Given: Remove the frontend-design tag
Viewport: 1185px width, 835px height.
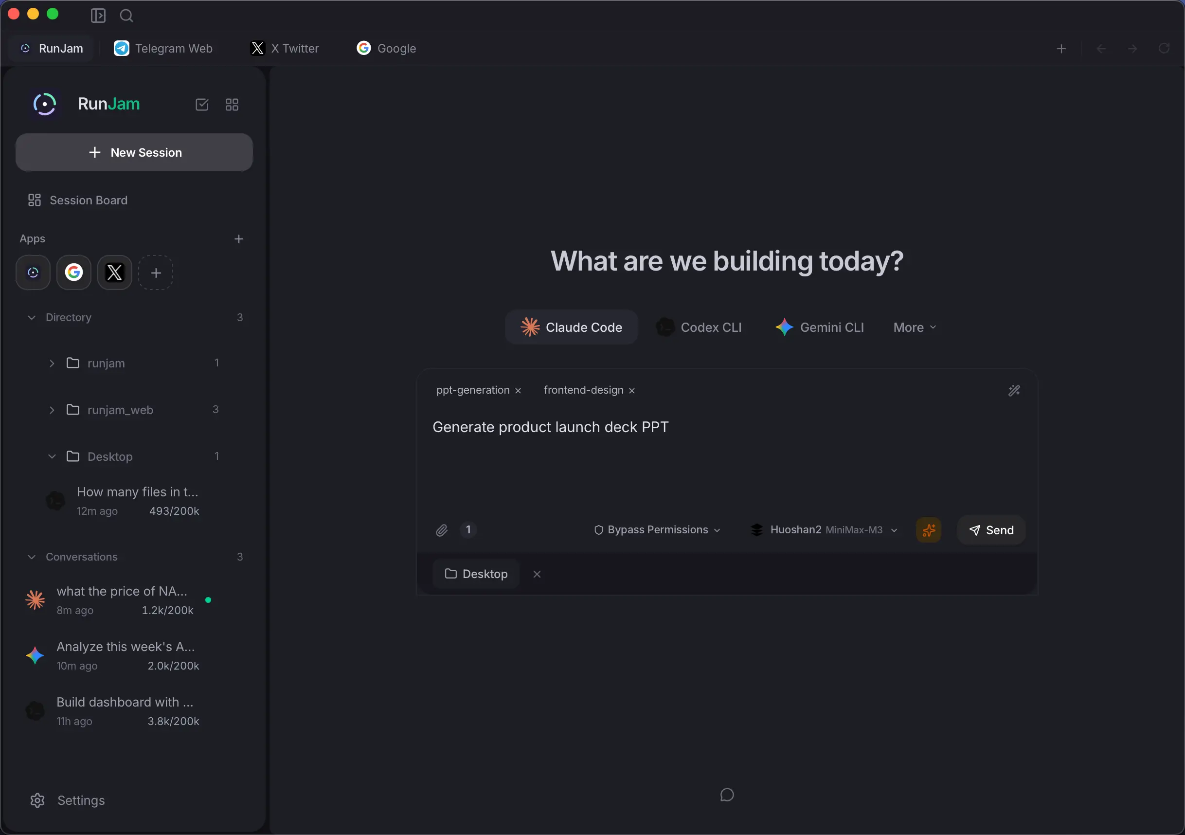Looking at the screenshot, I should pos(632,391).
